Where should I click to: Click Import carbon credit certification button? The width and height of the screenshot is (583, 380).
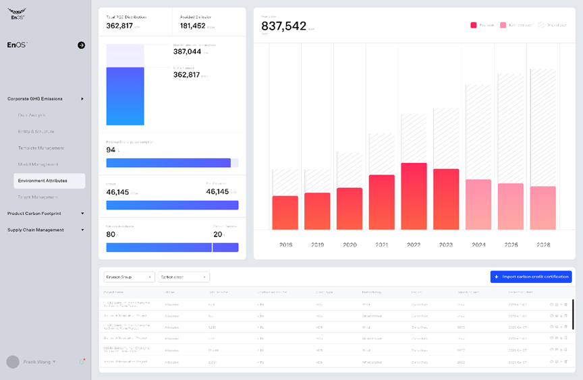(x=531, y=277)
